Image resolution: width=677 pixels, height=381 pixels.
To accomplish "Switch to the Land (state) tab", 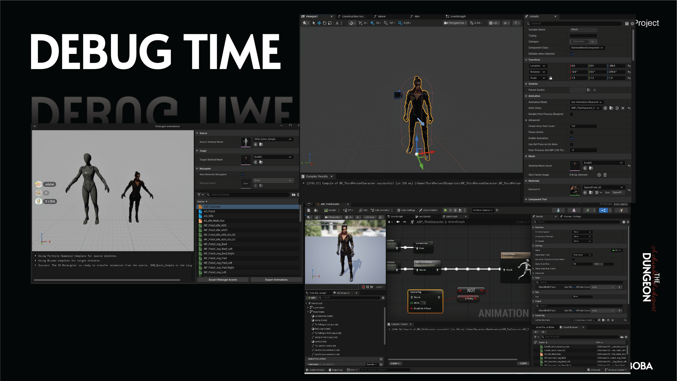I will coord(422,217).
